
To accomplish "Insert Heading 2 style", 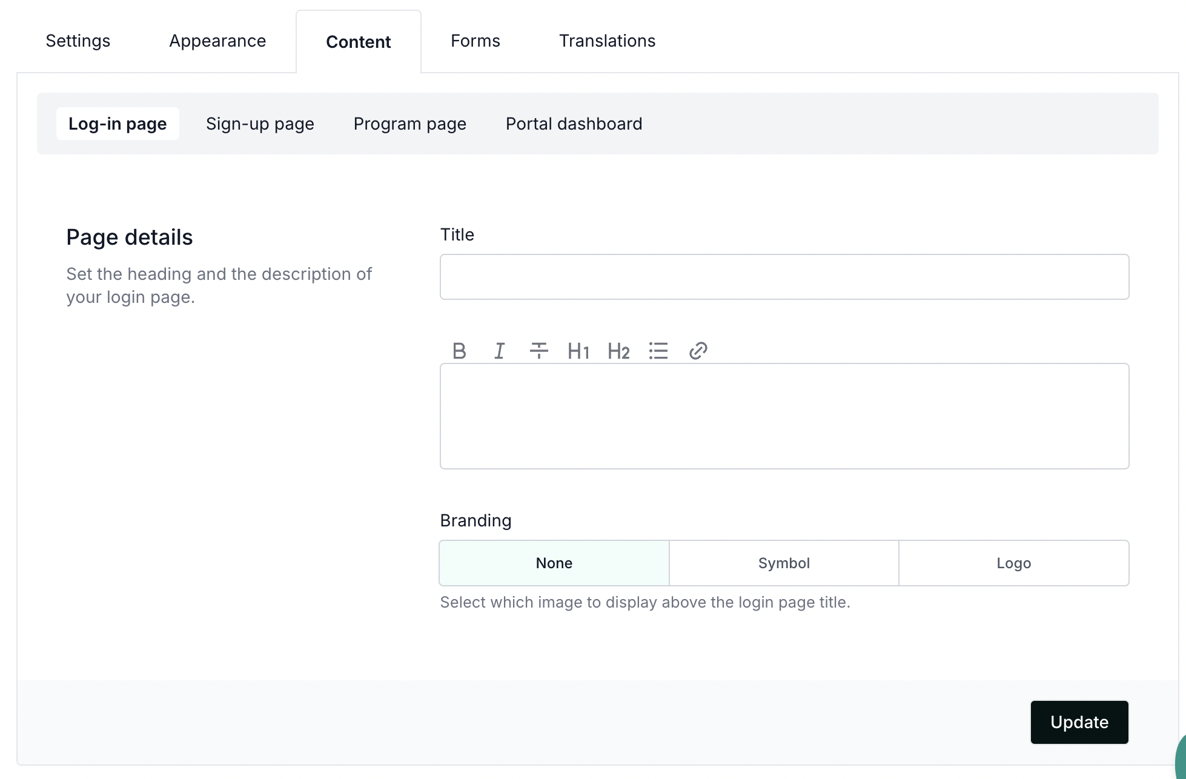I will [618, 351].
